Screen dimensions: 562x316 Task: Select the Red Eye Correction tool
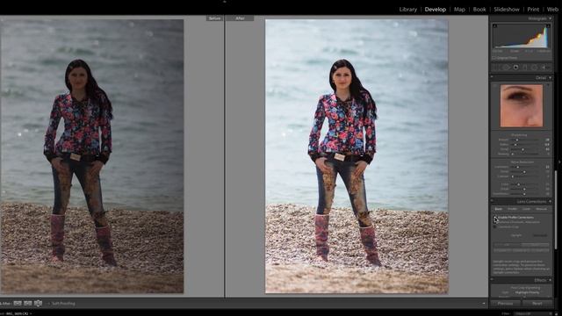click(515, 67)
